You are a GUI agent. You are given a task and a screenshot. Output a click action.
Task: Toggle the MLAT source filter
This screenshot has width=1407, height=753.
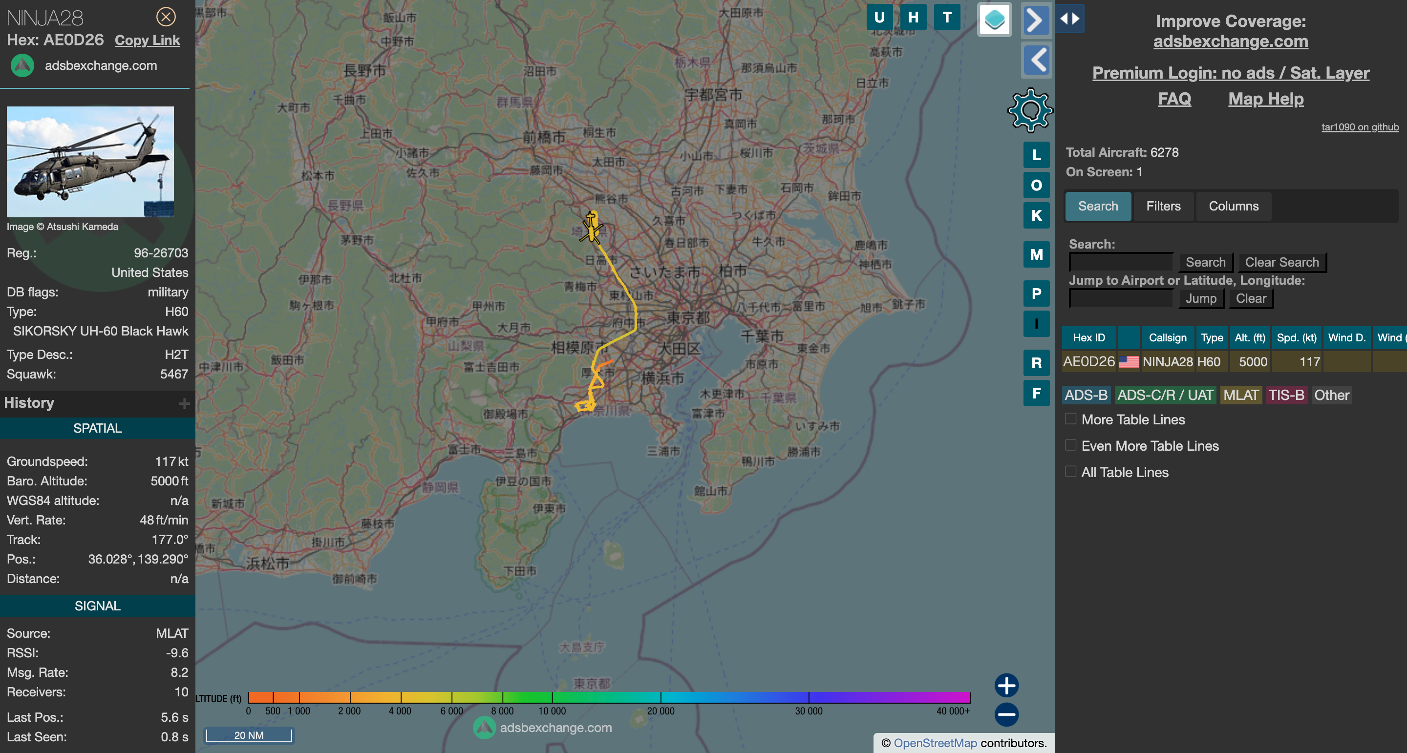coord(1241,395)
